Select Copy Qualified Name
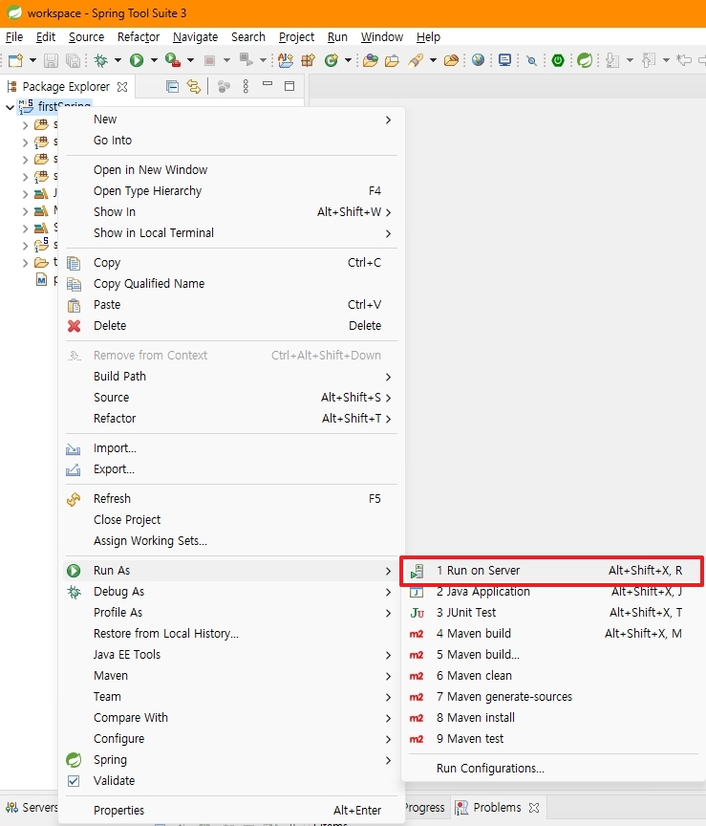The image size is (706, 826). pyautogui.click(x=231, y=284)
